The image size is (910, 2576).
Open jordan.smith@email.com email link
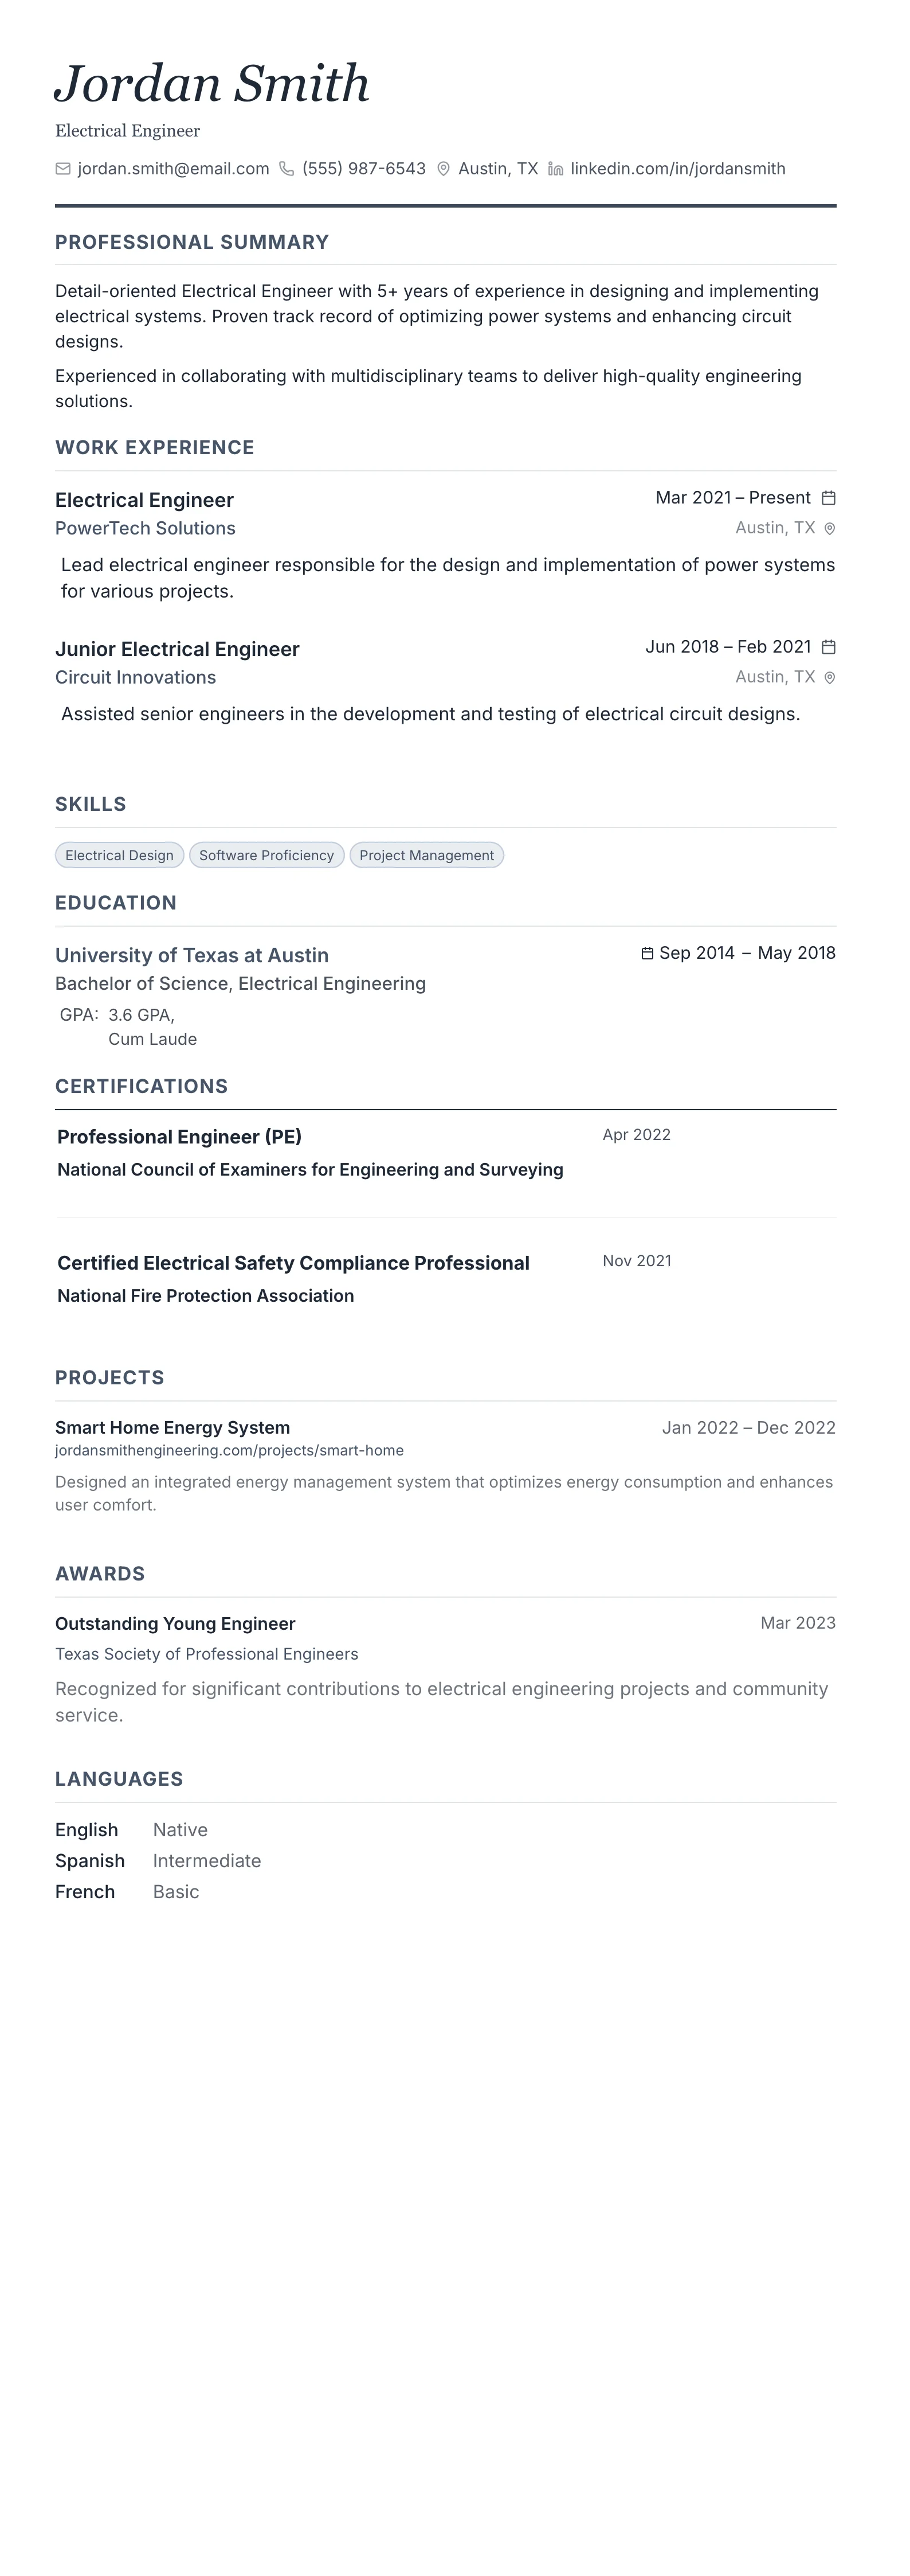coord(173,169)
